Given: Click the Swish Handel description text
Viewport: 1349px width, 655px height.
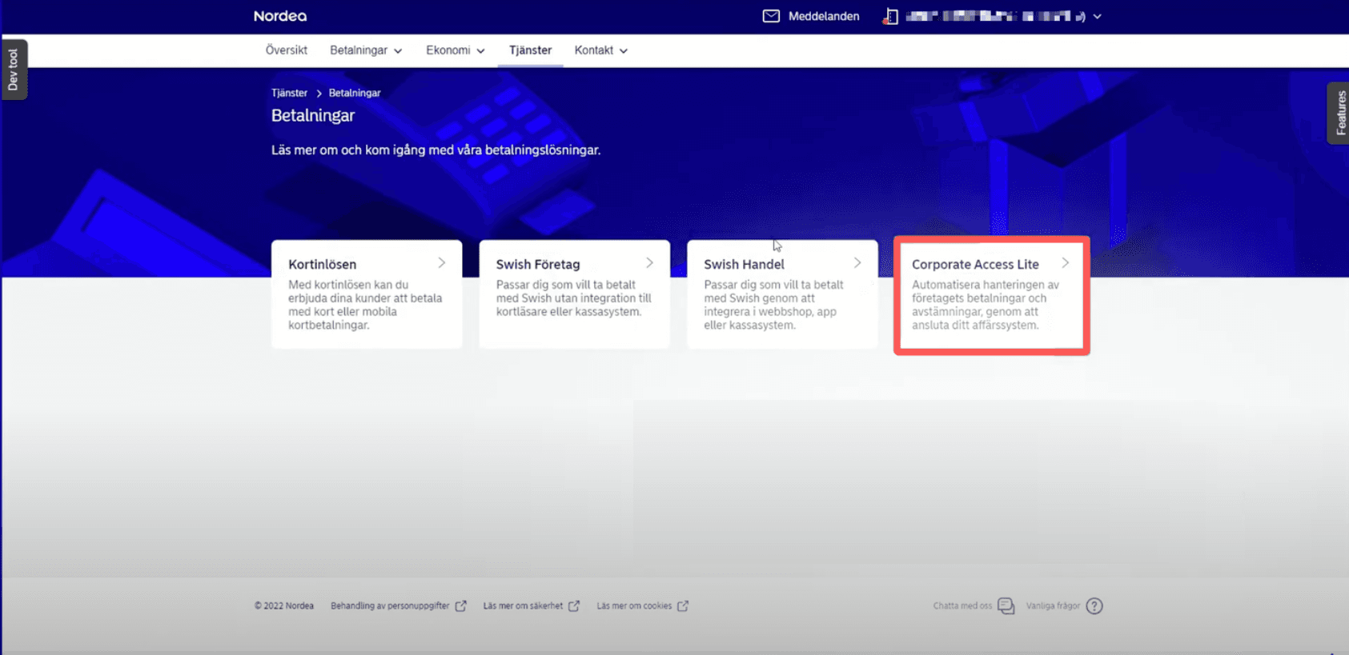Looking at the screenshot, I should [x=773, y=305].
